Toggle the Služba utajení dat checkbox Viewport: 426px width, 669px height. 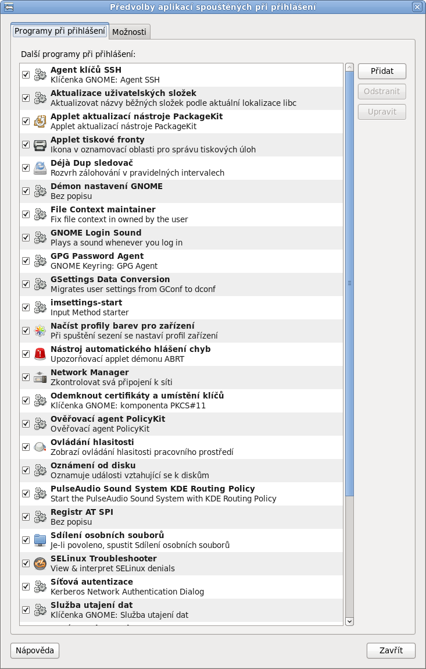tap(26, 610)
